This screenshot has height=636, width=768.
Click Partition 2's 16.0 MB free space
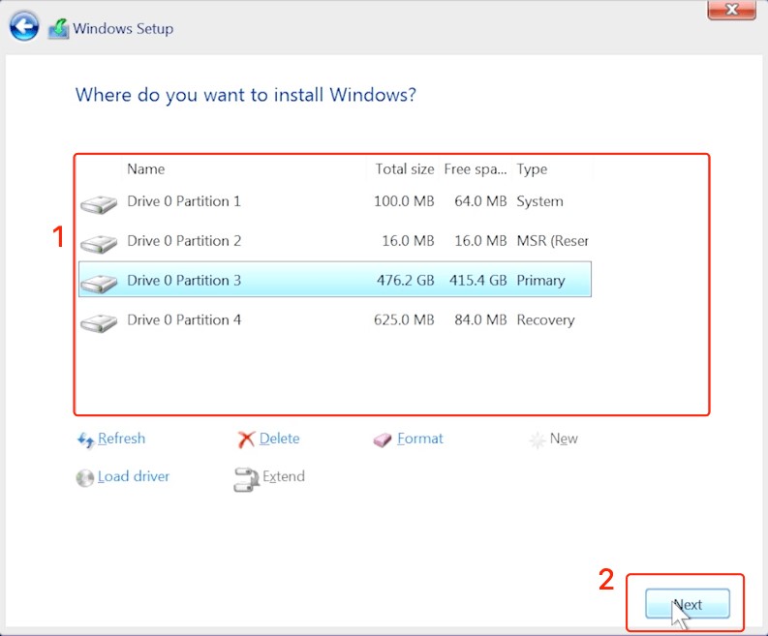480,241
